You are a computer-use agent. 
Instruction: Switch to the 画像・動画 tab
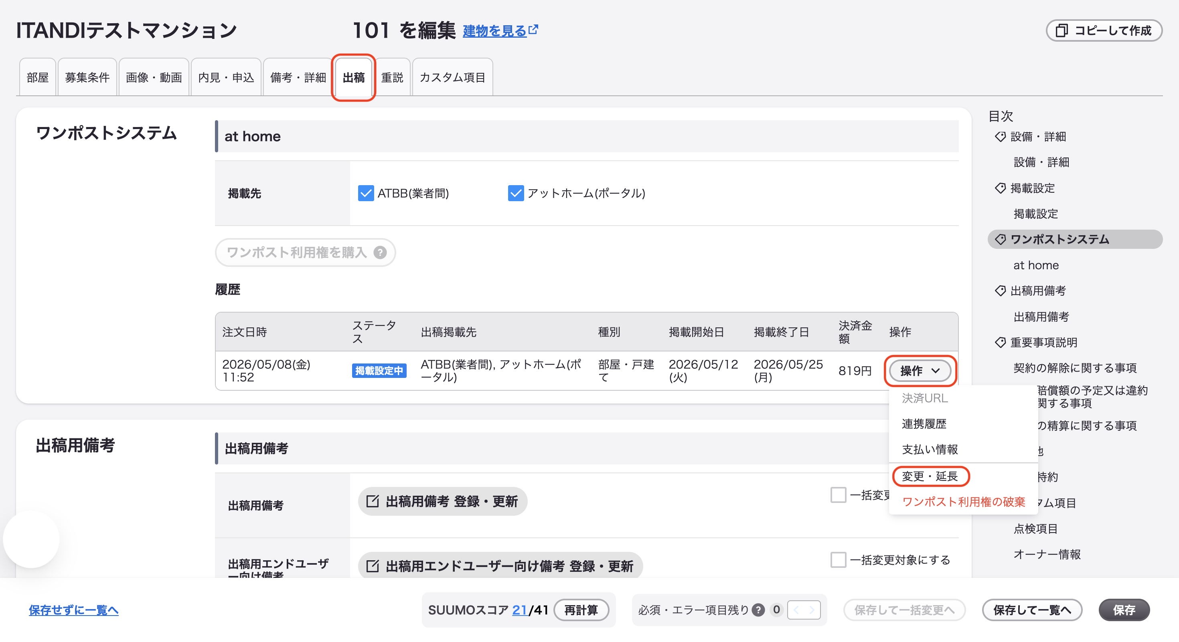click(x=154, y=77)
